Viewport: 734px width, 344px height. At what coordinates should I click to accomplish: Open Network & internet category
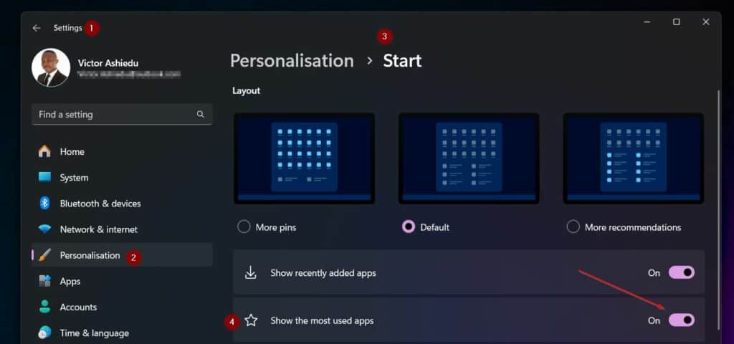[x=122, y=229]
